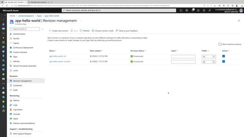Screen dimensions: 244x137
Task: Go to containerappsenv breadcrumb
Action: click(26, 16)
